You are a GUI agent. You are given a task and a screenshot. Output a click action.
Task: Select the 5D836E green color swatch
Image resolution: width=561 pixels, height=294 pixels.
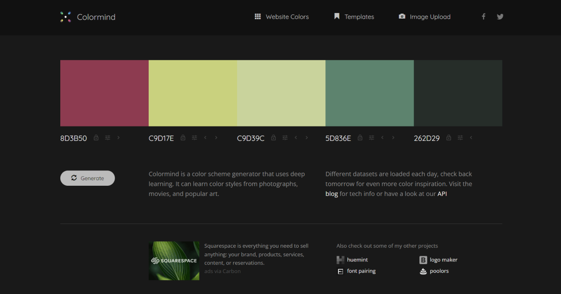[369, 93]
